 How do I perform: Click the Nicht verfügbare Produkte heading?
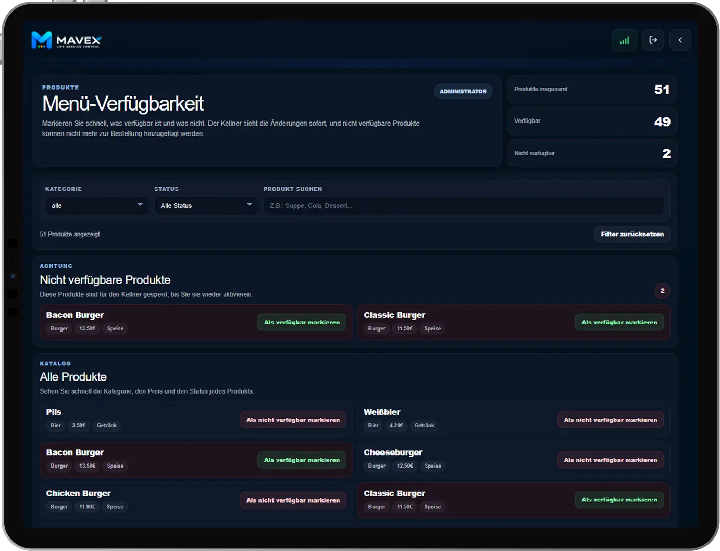point(105,280)
